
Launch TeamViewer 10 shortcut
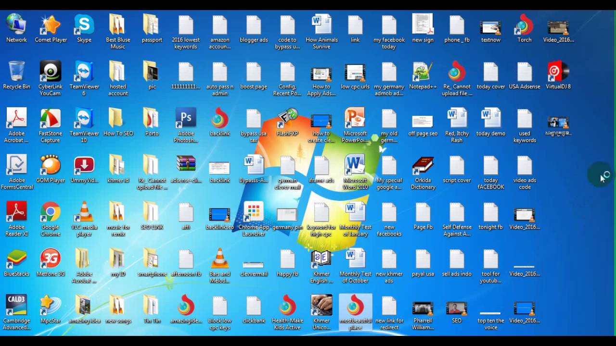pyautogui.click(x=84, y=126)
